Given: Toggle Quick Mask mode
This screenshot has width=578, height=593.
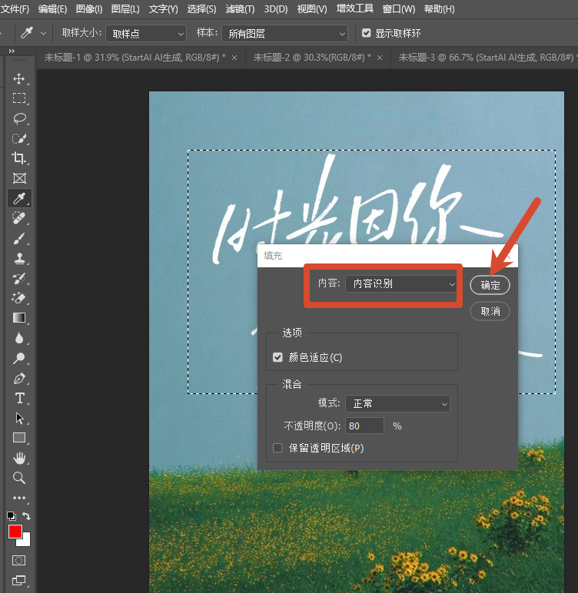Looking at the screenshot, I should [19, 560].
